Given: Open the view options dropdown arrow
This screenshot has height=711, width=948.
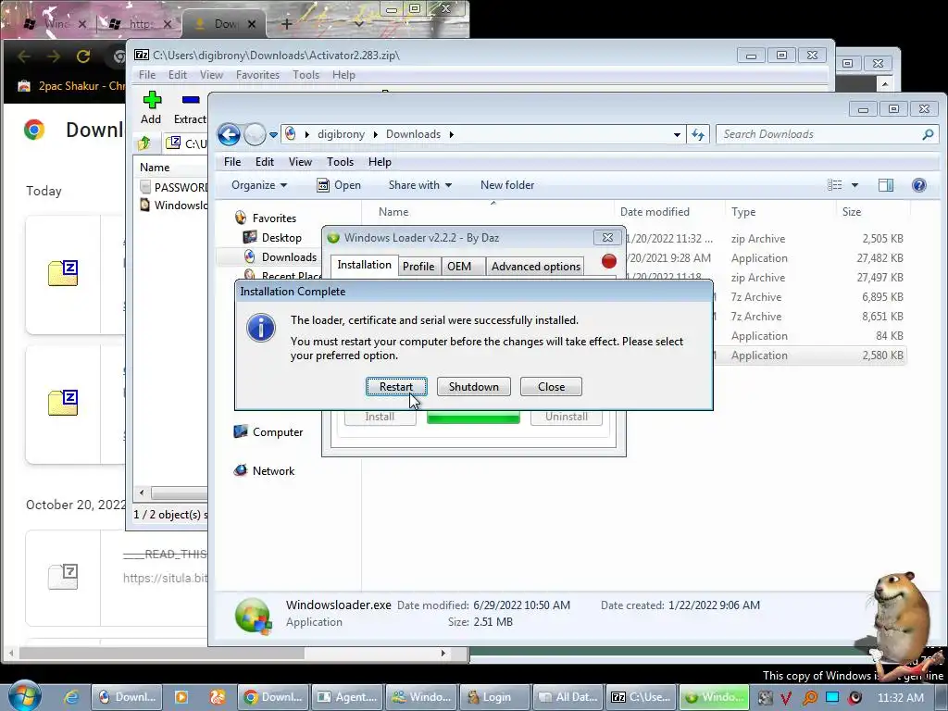Looking at the screenshot, I should pyautogui.click(x=854, y=185).
